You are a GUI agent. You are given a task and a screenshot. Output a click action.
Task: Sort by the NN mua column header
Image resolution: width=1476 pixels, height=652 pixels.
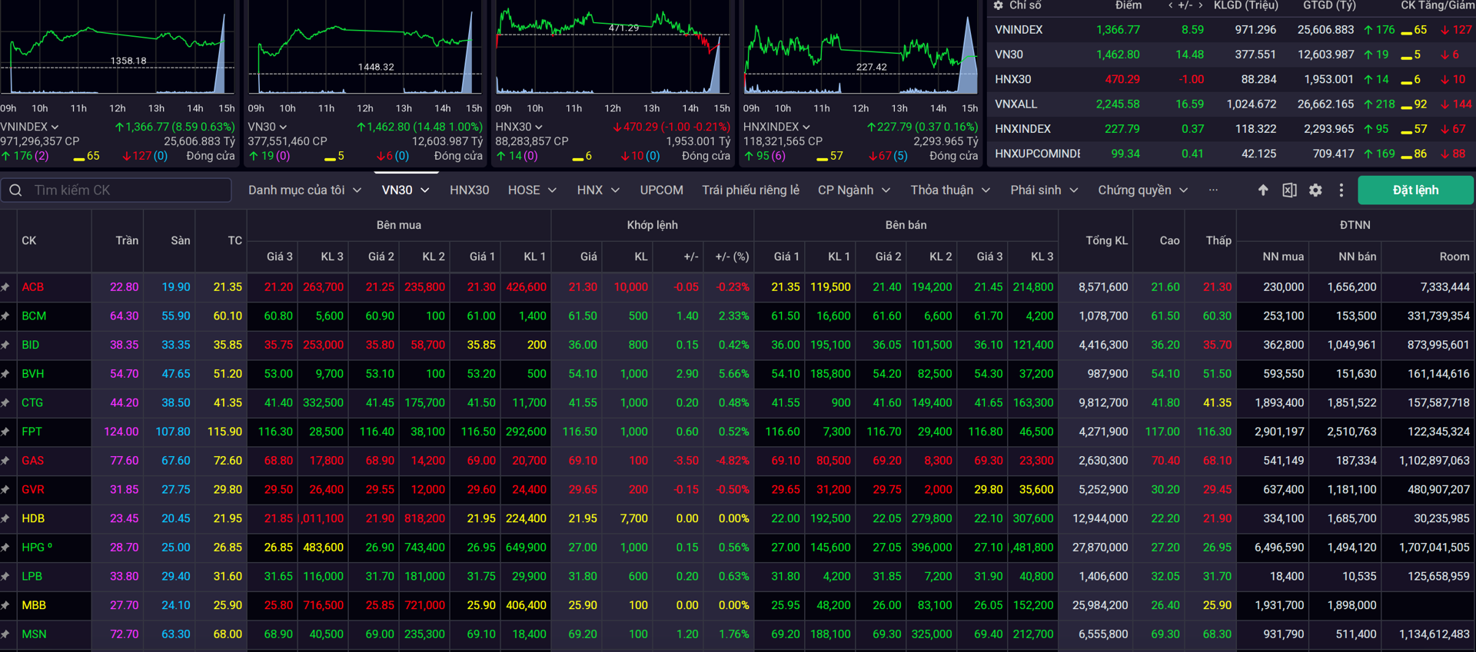tap(1282, 256)
